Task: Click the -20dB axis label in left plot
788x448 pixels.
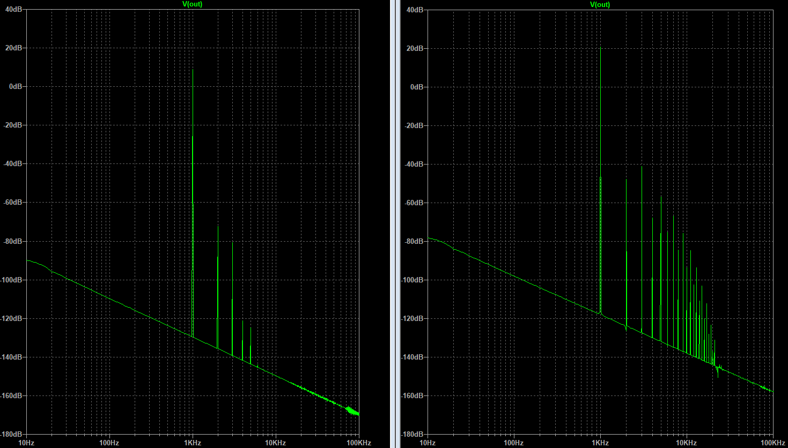Action: [12, 125]
